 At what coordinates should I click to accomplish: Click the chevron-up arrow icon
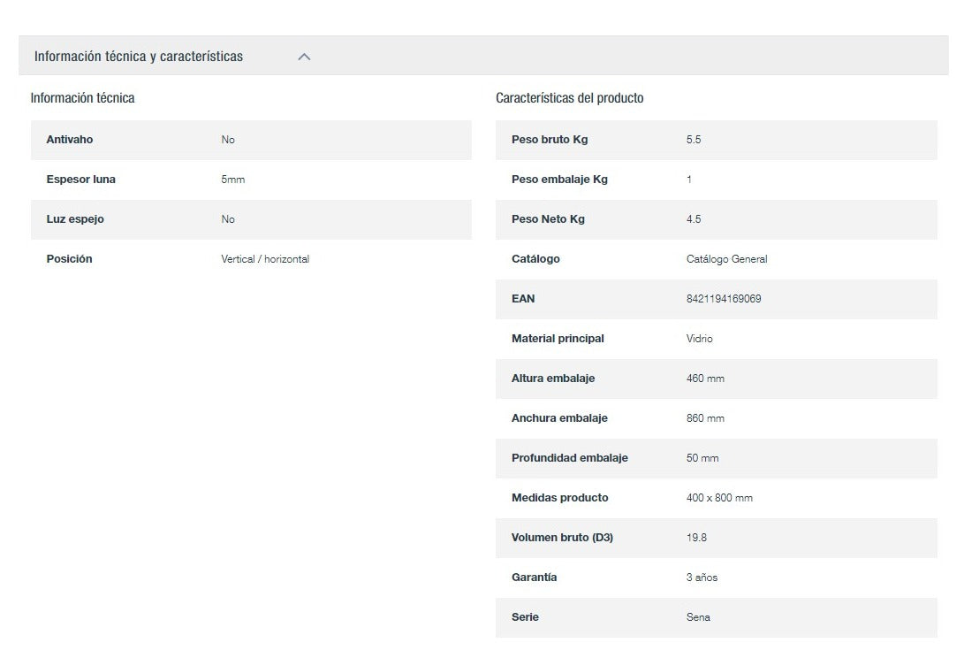pyautogui.click(x=304, y=57)
